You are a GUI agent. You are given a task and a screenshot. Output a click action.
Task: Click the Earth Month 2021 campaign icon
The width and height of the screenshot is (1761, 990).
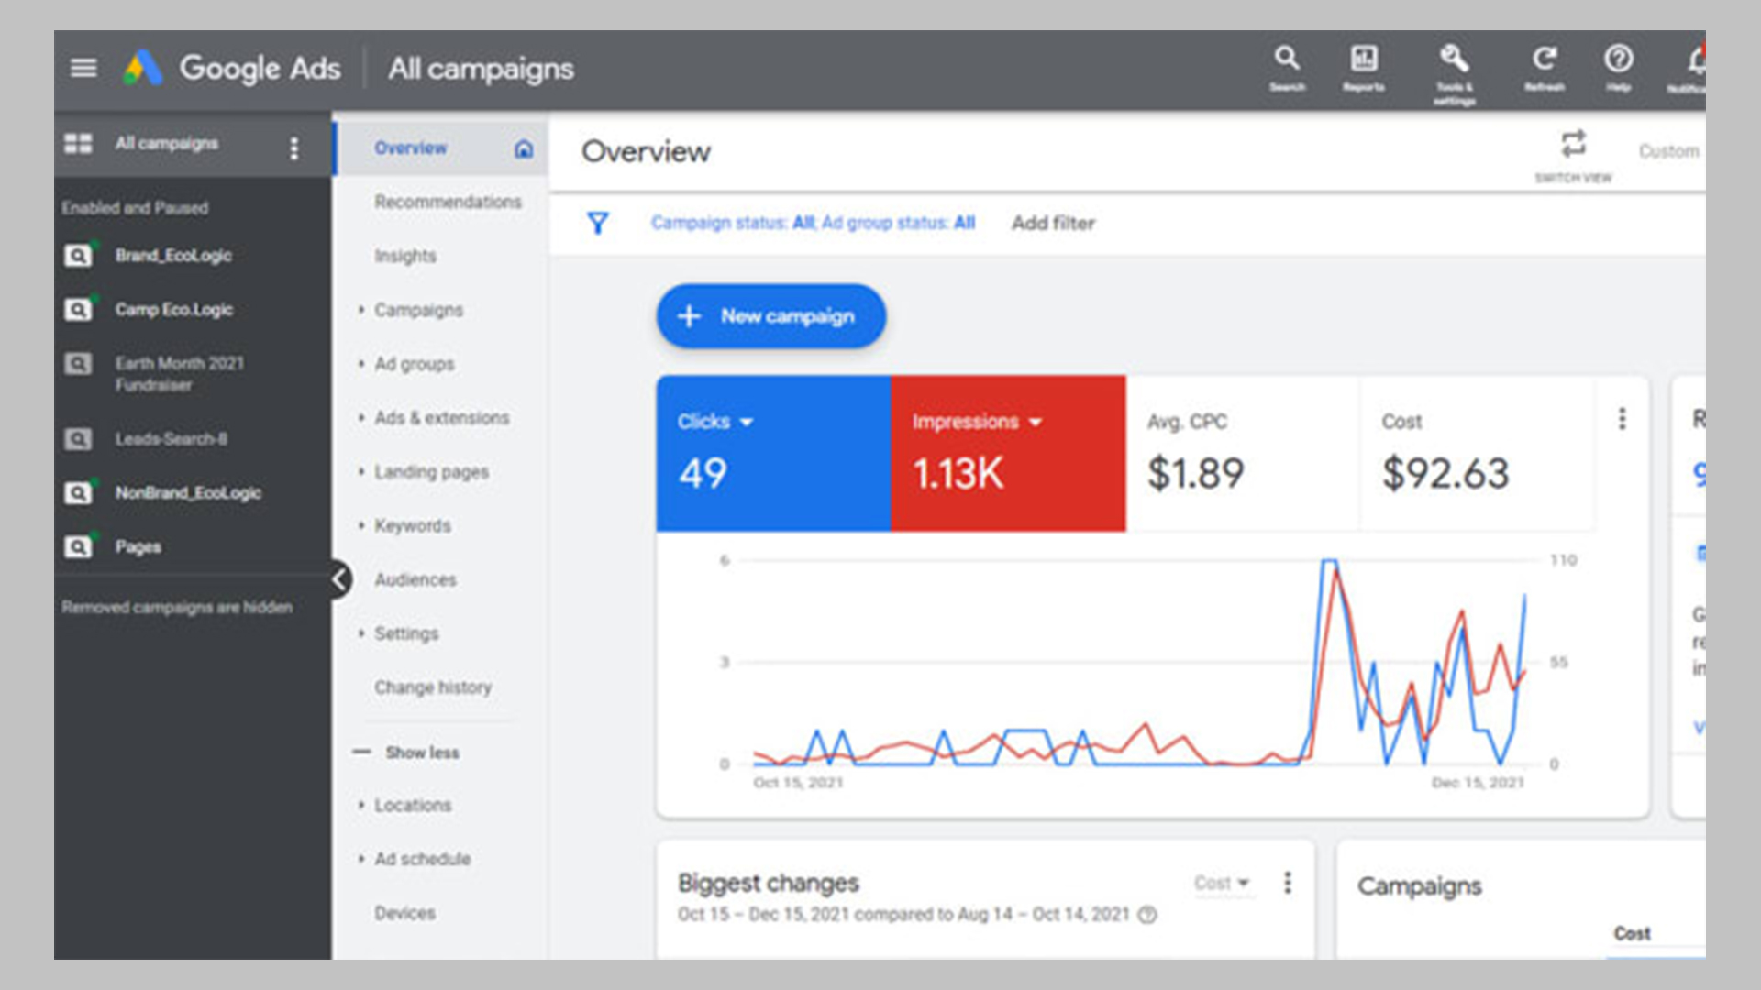click(78, 364)
